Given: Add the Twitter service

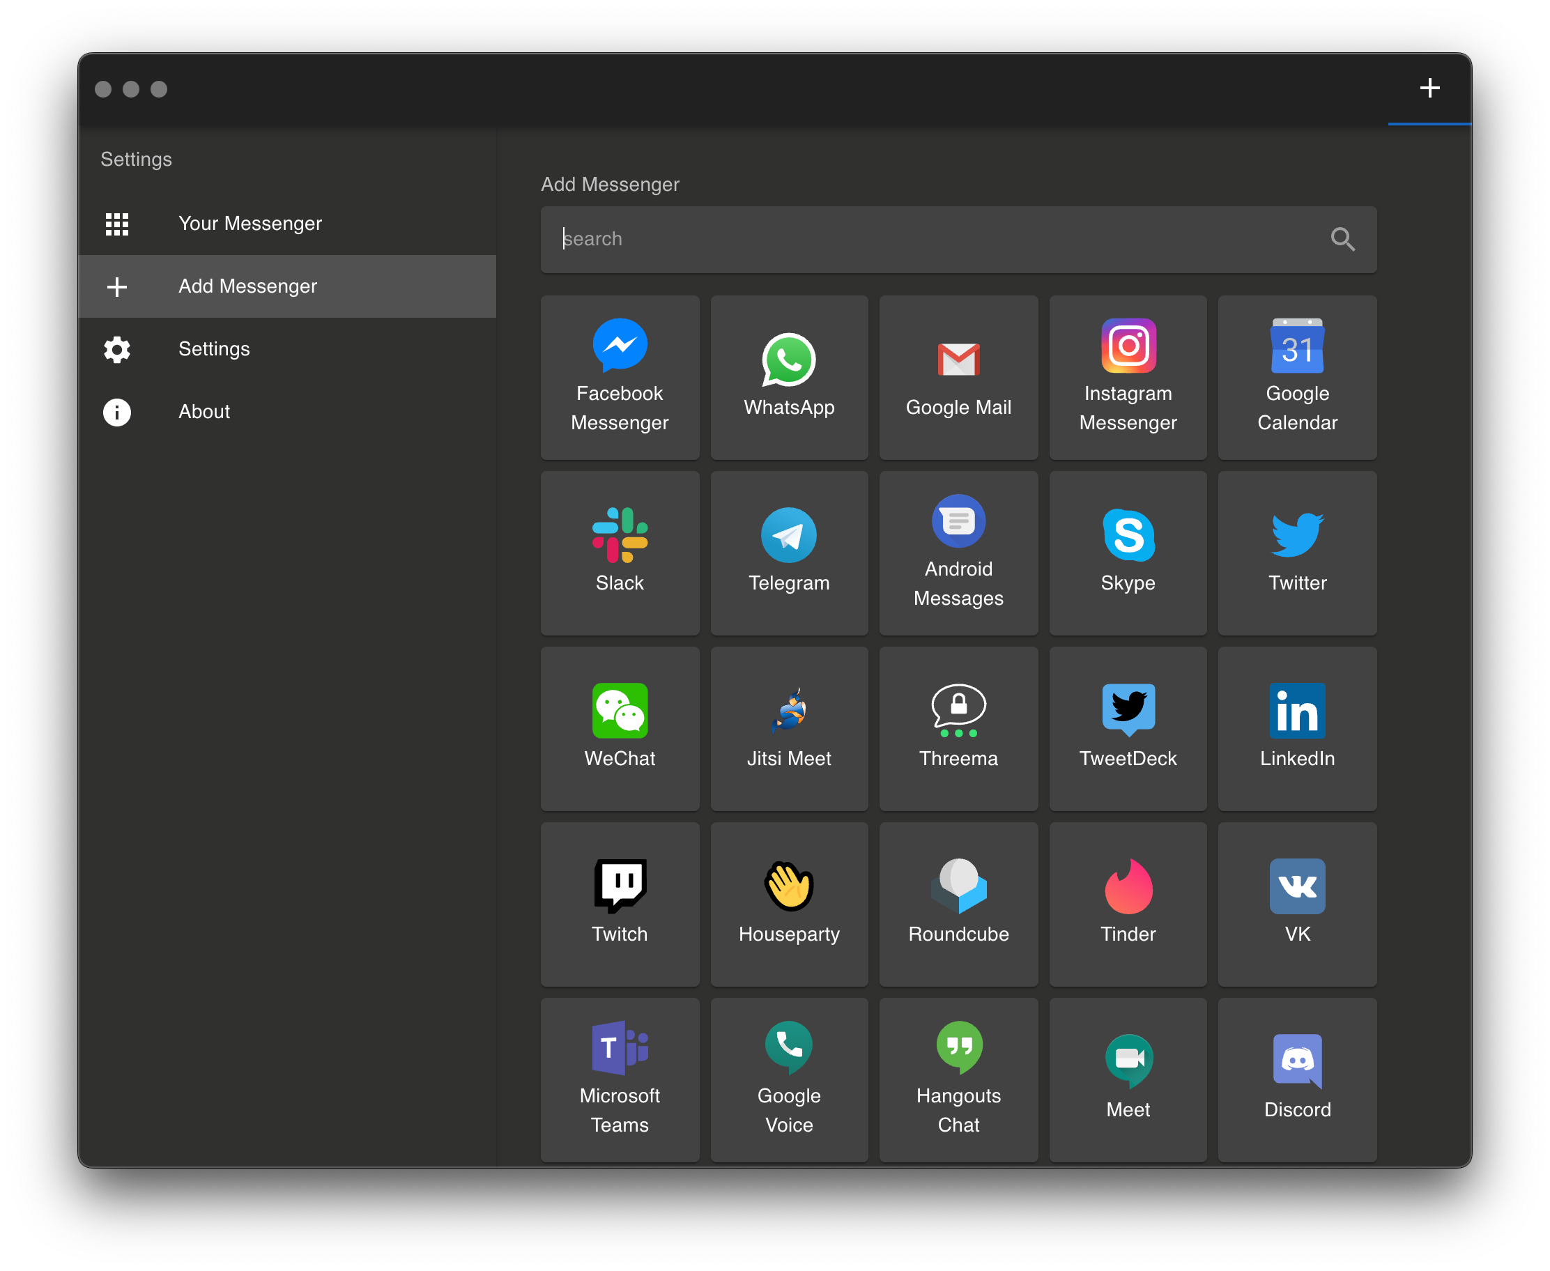Looking at the screenshot, I should click(1298, 553).
